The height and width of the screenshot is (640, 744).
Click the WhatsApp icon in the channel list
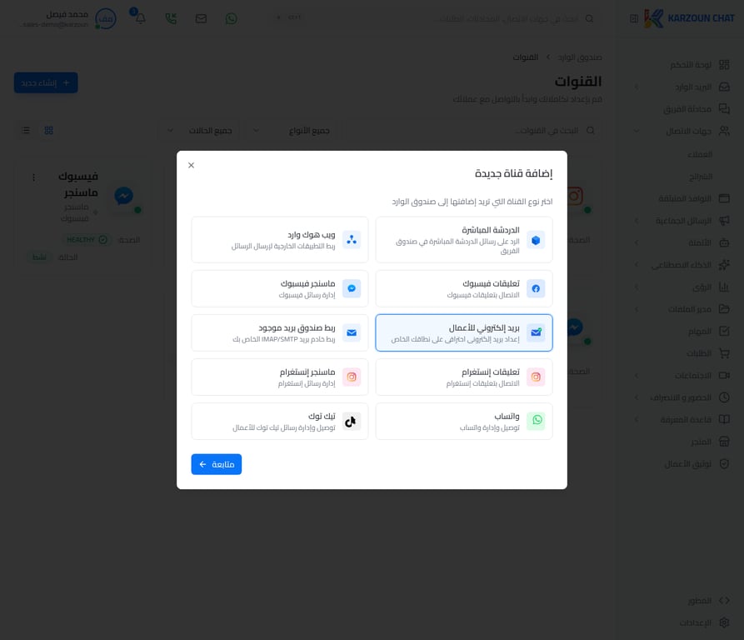(537, 420)
